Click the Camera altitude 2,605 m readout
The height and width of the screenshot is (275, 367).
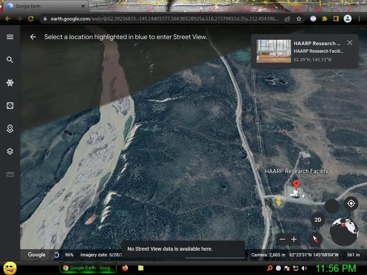268,255
